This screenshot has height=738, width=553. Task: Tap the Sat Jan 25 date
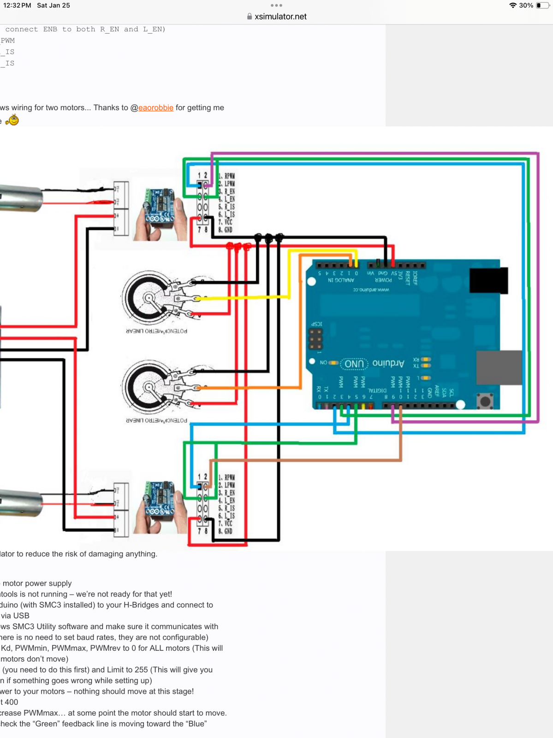point(54,6)
